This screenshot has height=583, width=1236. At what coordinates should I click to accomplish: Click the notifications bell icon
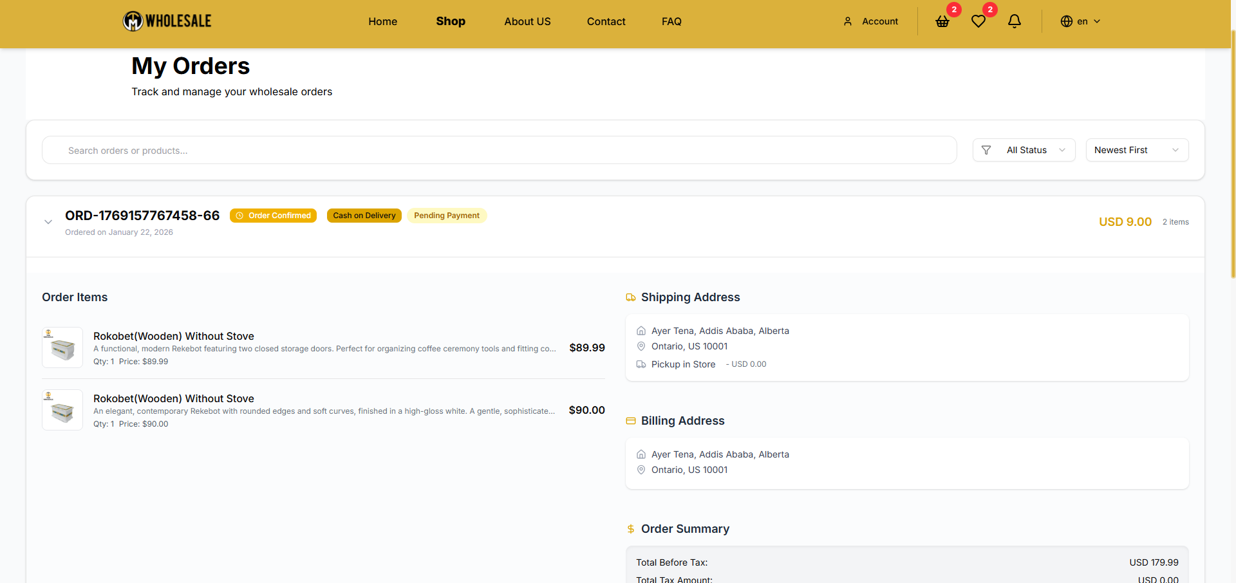click(1015, 21)
